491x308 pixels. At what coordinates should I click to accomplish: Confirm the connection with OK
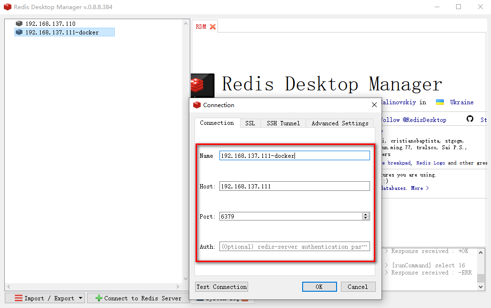[319, 286]
